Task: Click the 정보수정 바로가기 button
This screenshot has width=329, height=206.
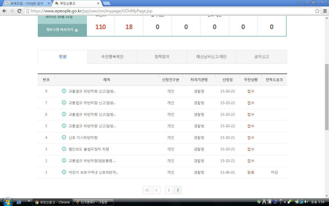Action: pos(62,30)
